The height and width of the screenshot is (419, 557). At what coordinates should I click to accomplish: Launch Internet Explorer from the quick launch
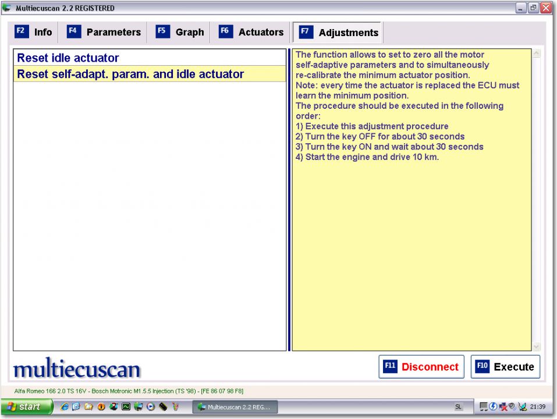pyautogui.click(x=64, y=407)
